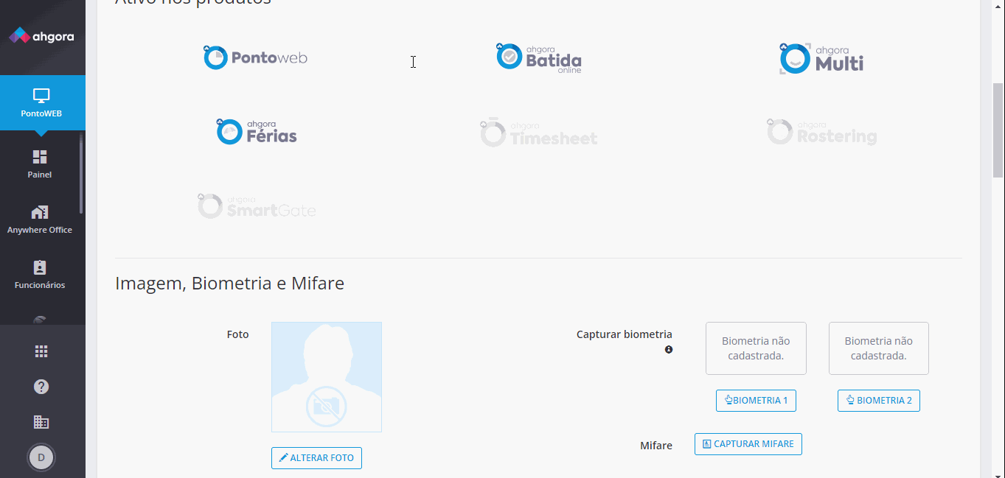Go to Anywhere Office section
Screen dimensions: 1005x478
pyautogui.click(x=40, y=219)
